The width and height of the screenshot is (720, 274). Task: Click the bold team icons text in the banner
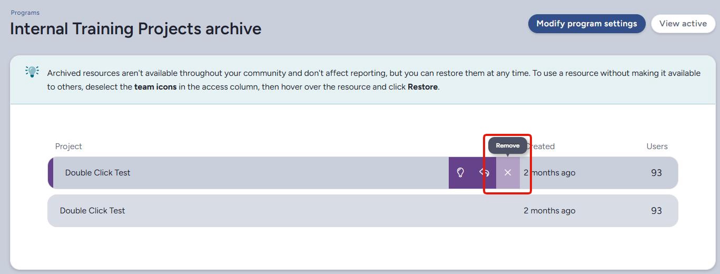pyautogui.click(x=155, y=87)
